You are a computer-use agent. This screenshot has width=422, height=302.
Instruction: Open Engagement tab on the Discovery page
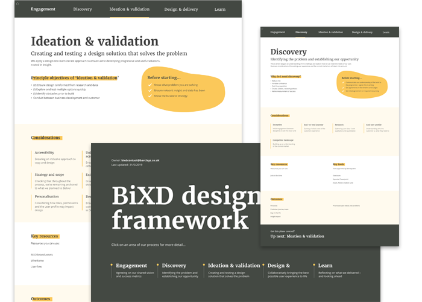click(x=277, y=32)
